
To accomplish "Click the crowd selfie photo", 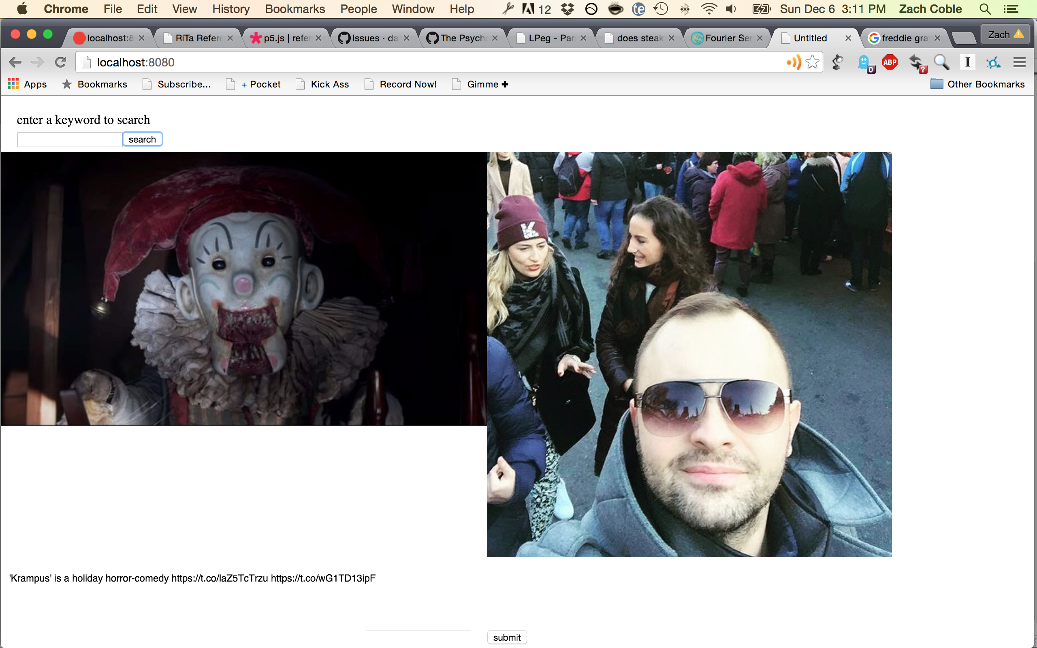I will point(689,355).
